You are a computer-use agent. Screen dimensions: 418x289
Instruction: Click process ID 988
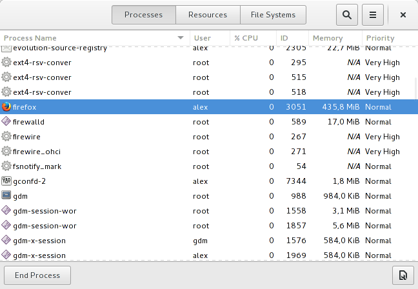point(299,196)
